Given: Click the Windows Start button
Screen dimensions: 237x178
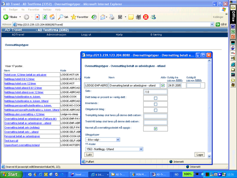Looking at the screenshot, I should [x=9, y=174].
